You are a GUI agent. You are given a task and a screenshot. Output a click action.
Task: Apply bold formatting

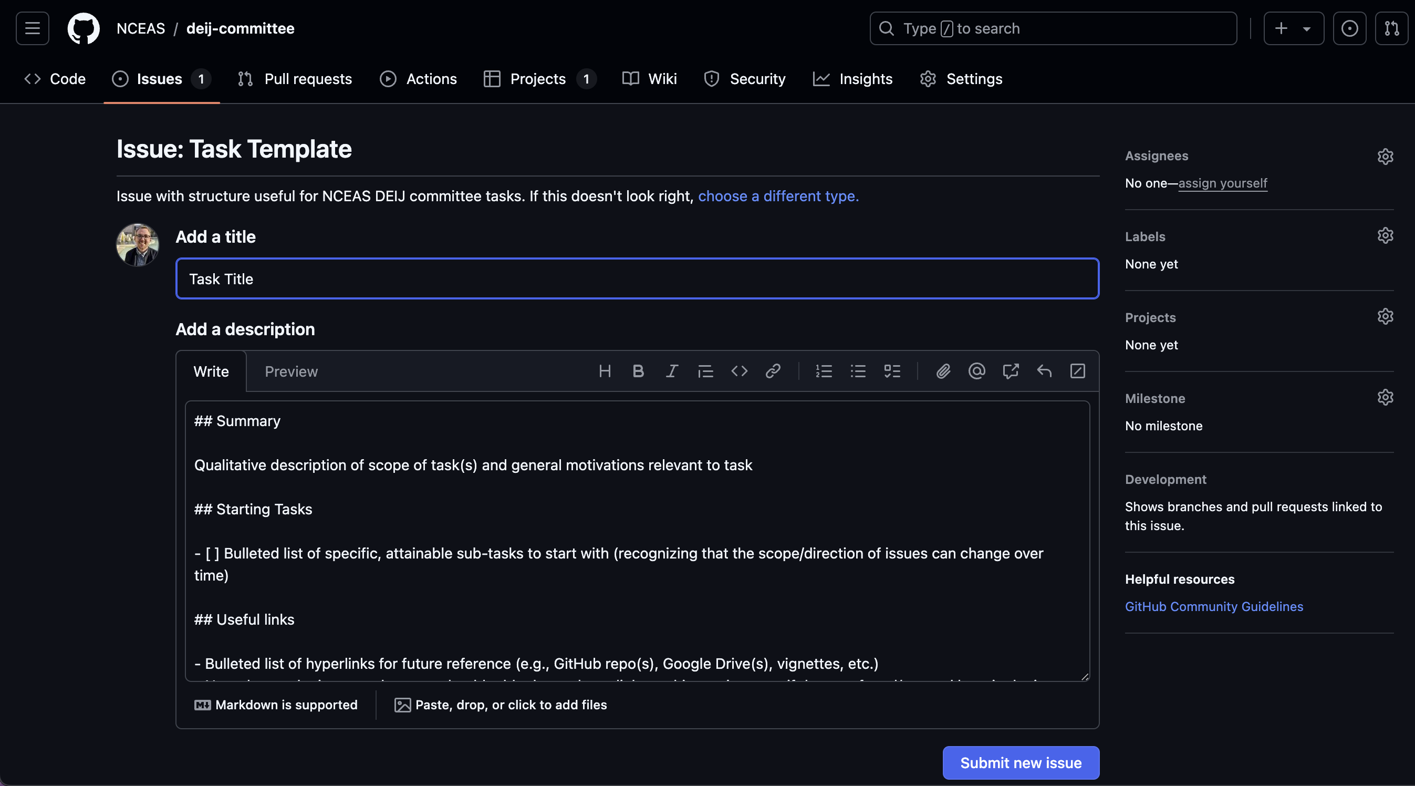click(638, 371)
